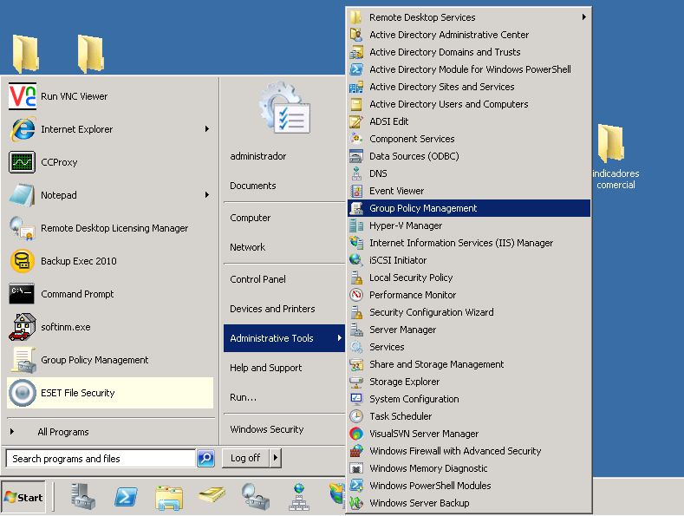684x516 pixels.
Task: Click the Task Scheduler clock icon
Action: point(356,416)
